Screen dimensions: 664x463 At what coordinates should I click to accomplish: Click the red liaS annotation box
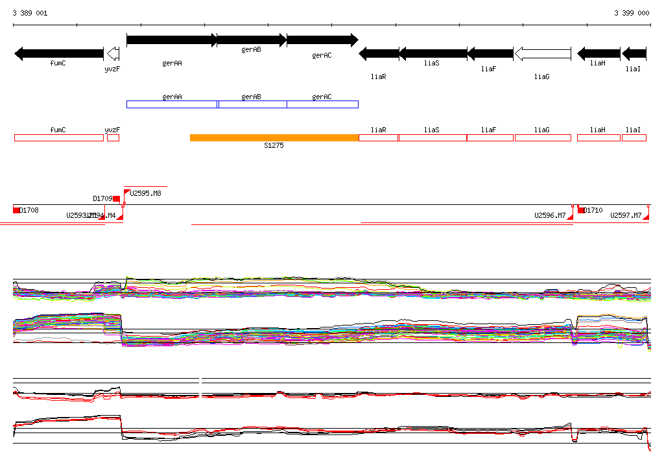pyautogui.click(x=433, y=137)
